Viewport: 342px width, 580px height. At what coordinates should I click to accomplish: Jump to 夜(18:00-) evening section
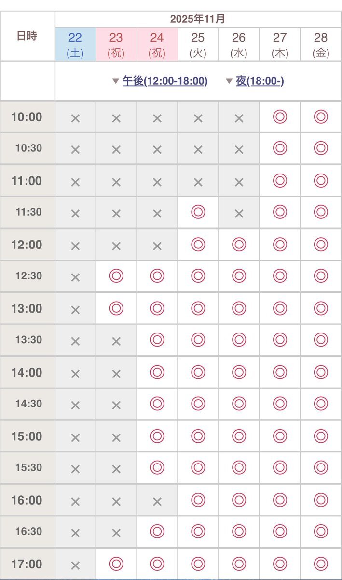coord(260,81)
